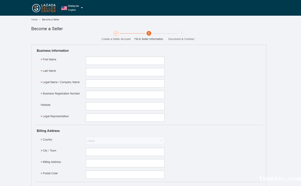
Task: Click the Business Registration Number field
Action: coord(125,95)
